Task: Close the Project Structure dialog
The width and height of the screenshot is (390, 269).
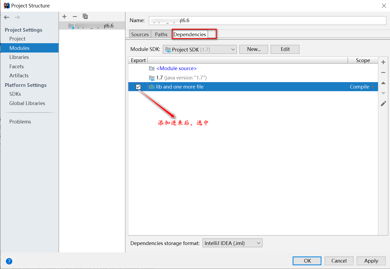Action: pyautogui.click(x=384, y=6)
